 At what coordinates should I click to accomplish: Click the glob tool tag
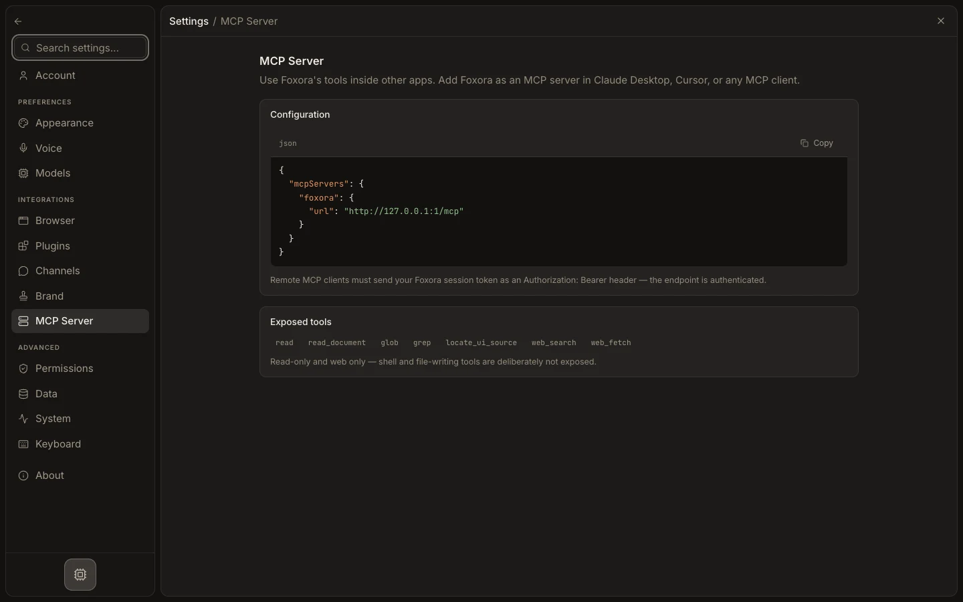[389, 342]
